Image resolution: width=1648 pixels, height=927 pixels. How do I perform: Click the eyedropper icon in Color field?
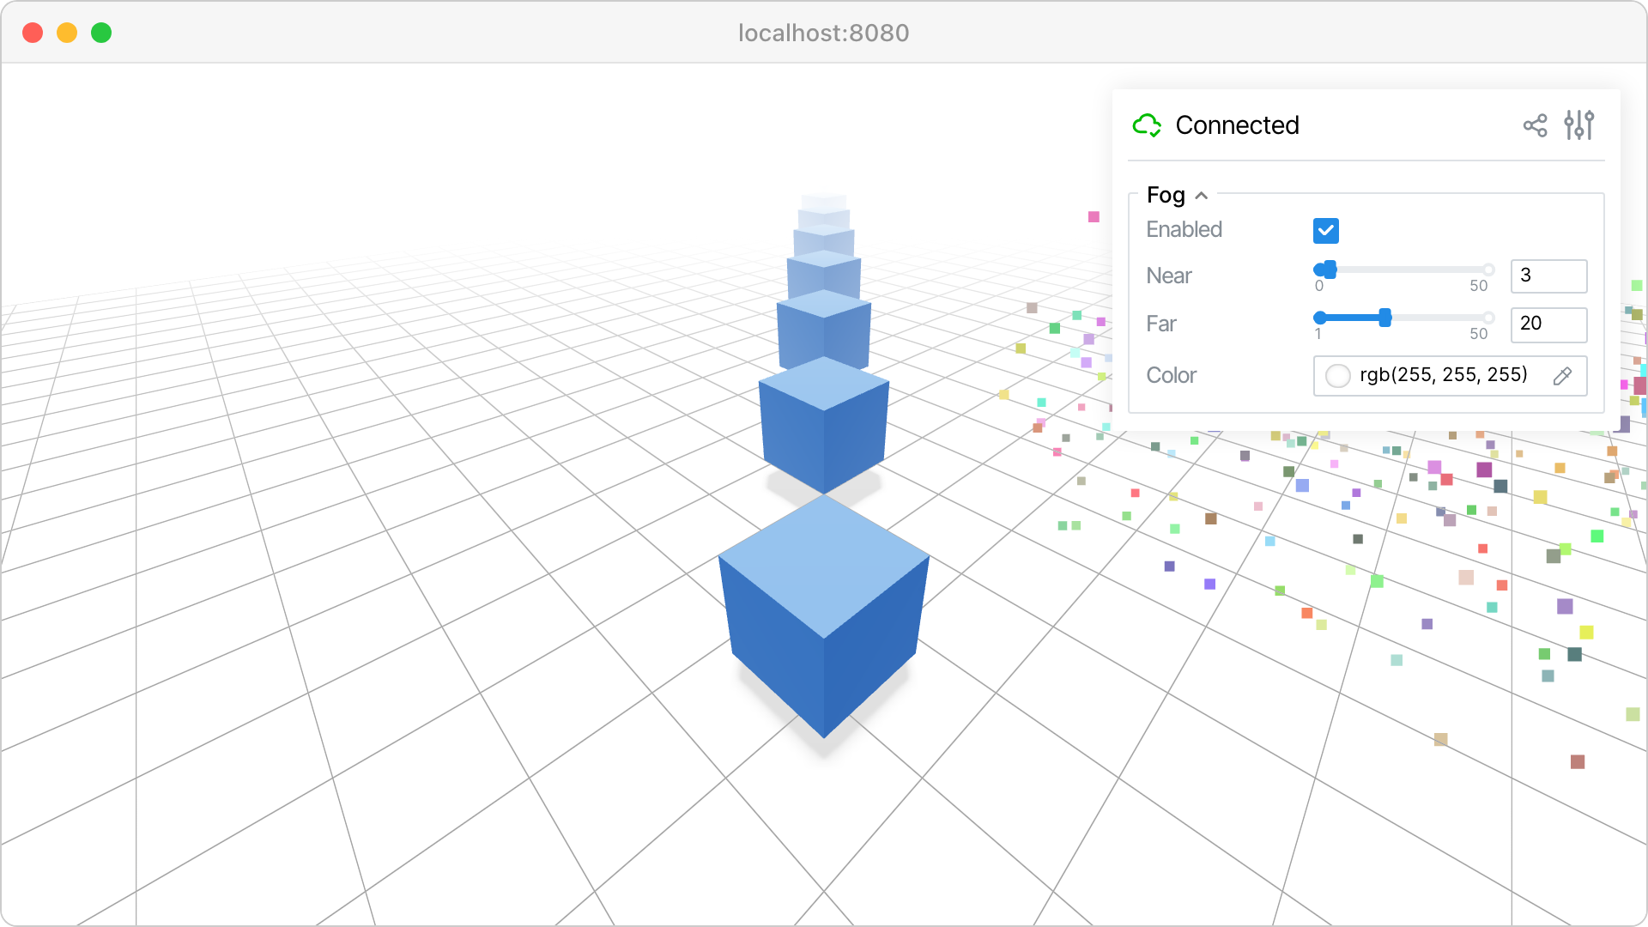coord(1562,376)
